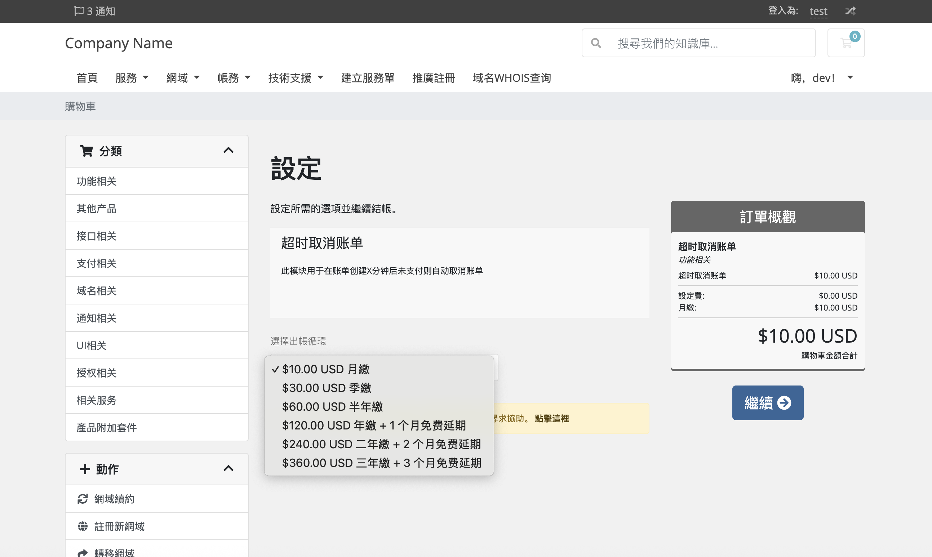This screenshot has height=557, width=932.
Task: Collapse the 動作 actions panel
Action: (x=228, y=468)
